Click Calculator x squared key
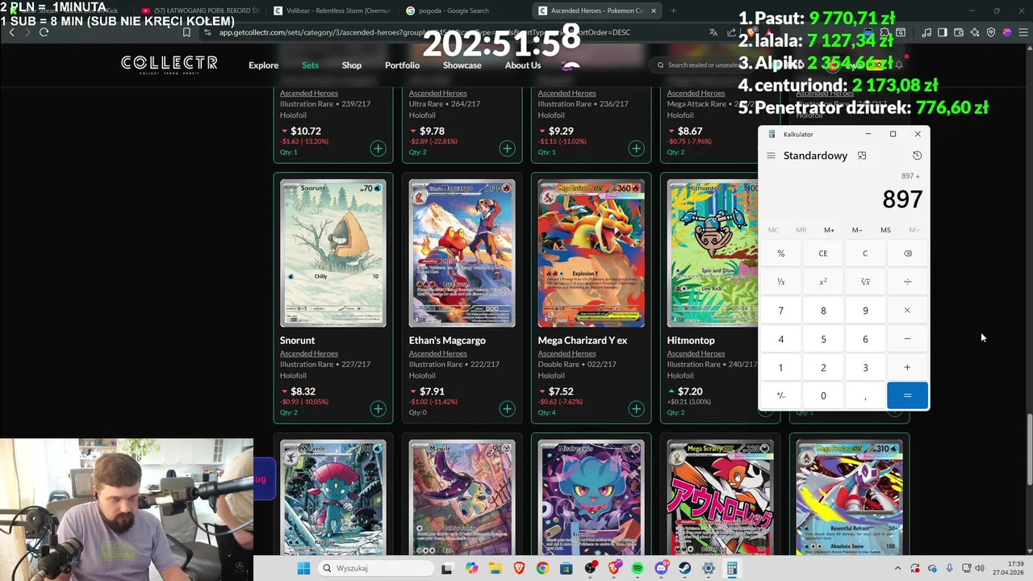The image size is (1033, 581). coord(823,282)
